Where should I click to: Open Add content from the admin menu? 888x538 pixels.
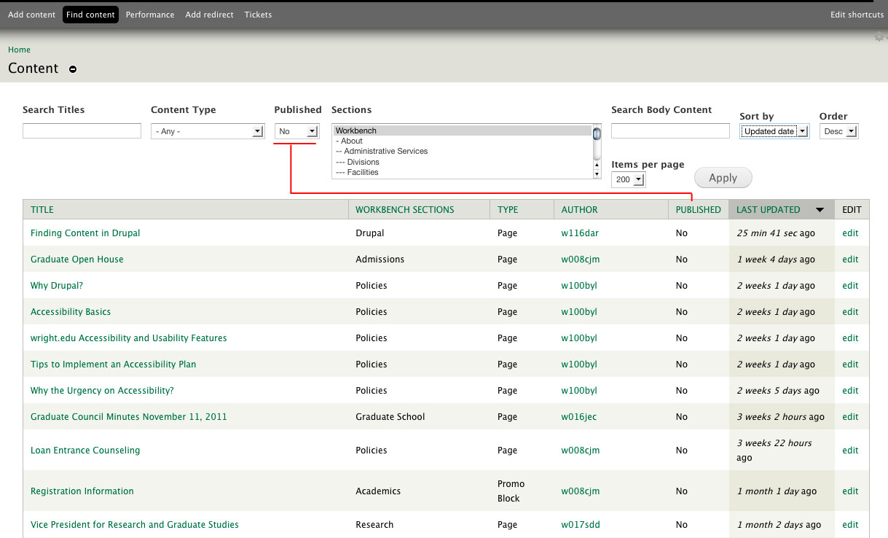point(31,14)
